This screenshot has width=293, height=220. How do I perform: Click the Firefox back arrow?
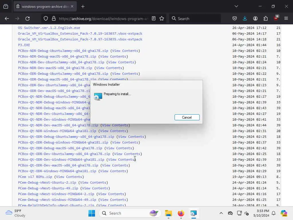tap(7, 19)
